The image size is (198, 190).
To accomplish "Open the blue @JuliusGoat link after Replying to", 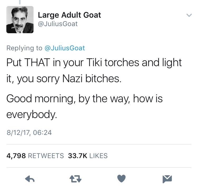I will (x=65, y=48).
